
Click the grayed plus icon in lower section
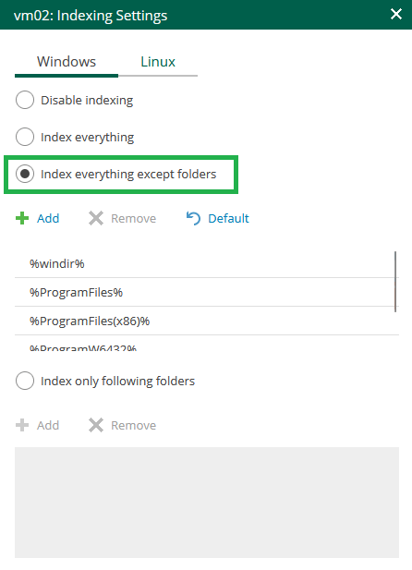(22, 425)
